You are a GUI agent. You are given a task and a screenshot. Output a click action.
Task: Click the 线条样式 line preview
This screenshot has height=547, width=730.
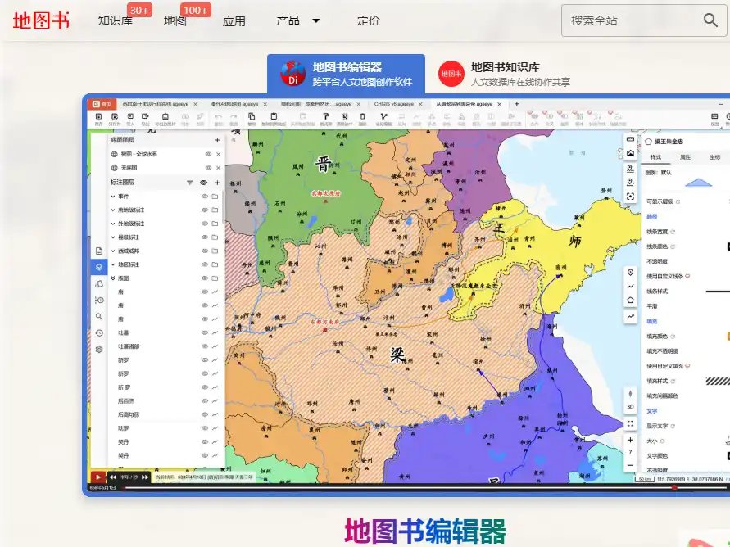pos(718,292)
